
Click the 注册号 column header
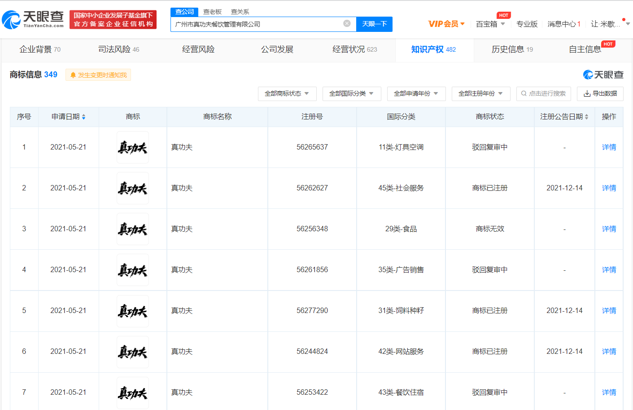(312, 117)
